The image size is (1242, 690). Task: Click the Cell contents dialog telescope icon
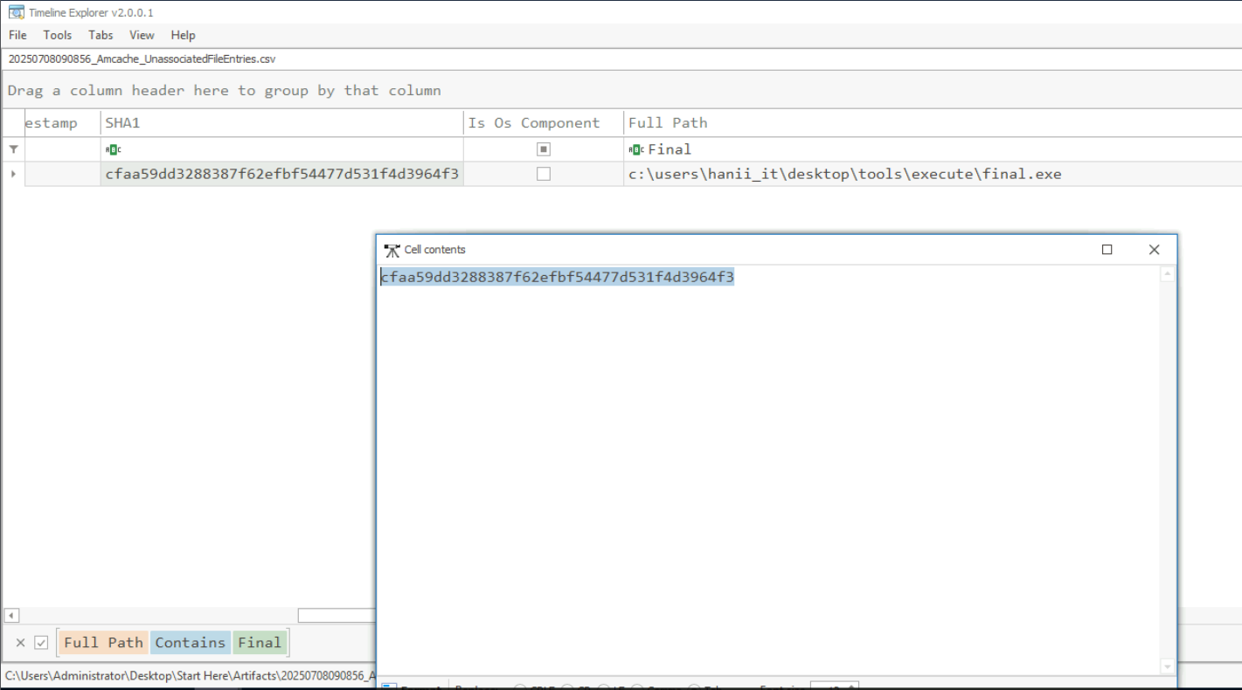point(392,250)
